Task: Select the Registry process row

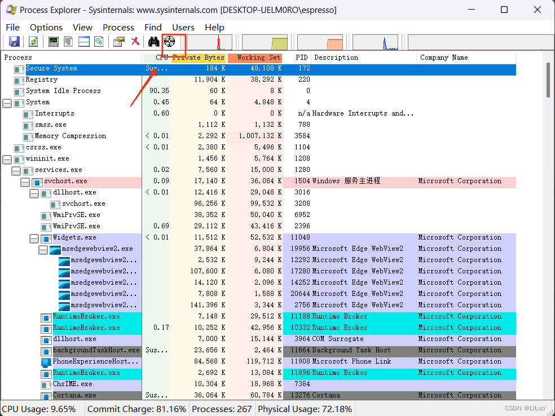Action: [258, 79]
